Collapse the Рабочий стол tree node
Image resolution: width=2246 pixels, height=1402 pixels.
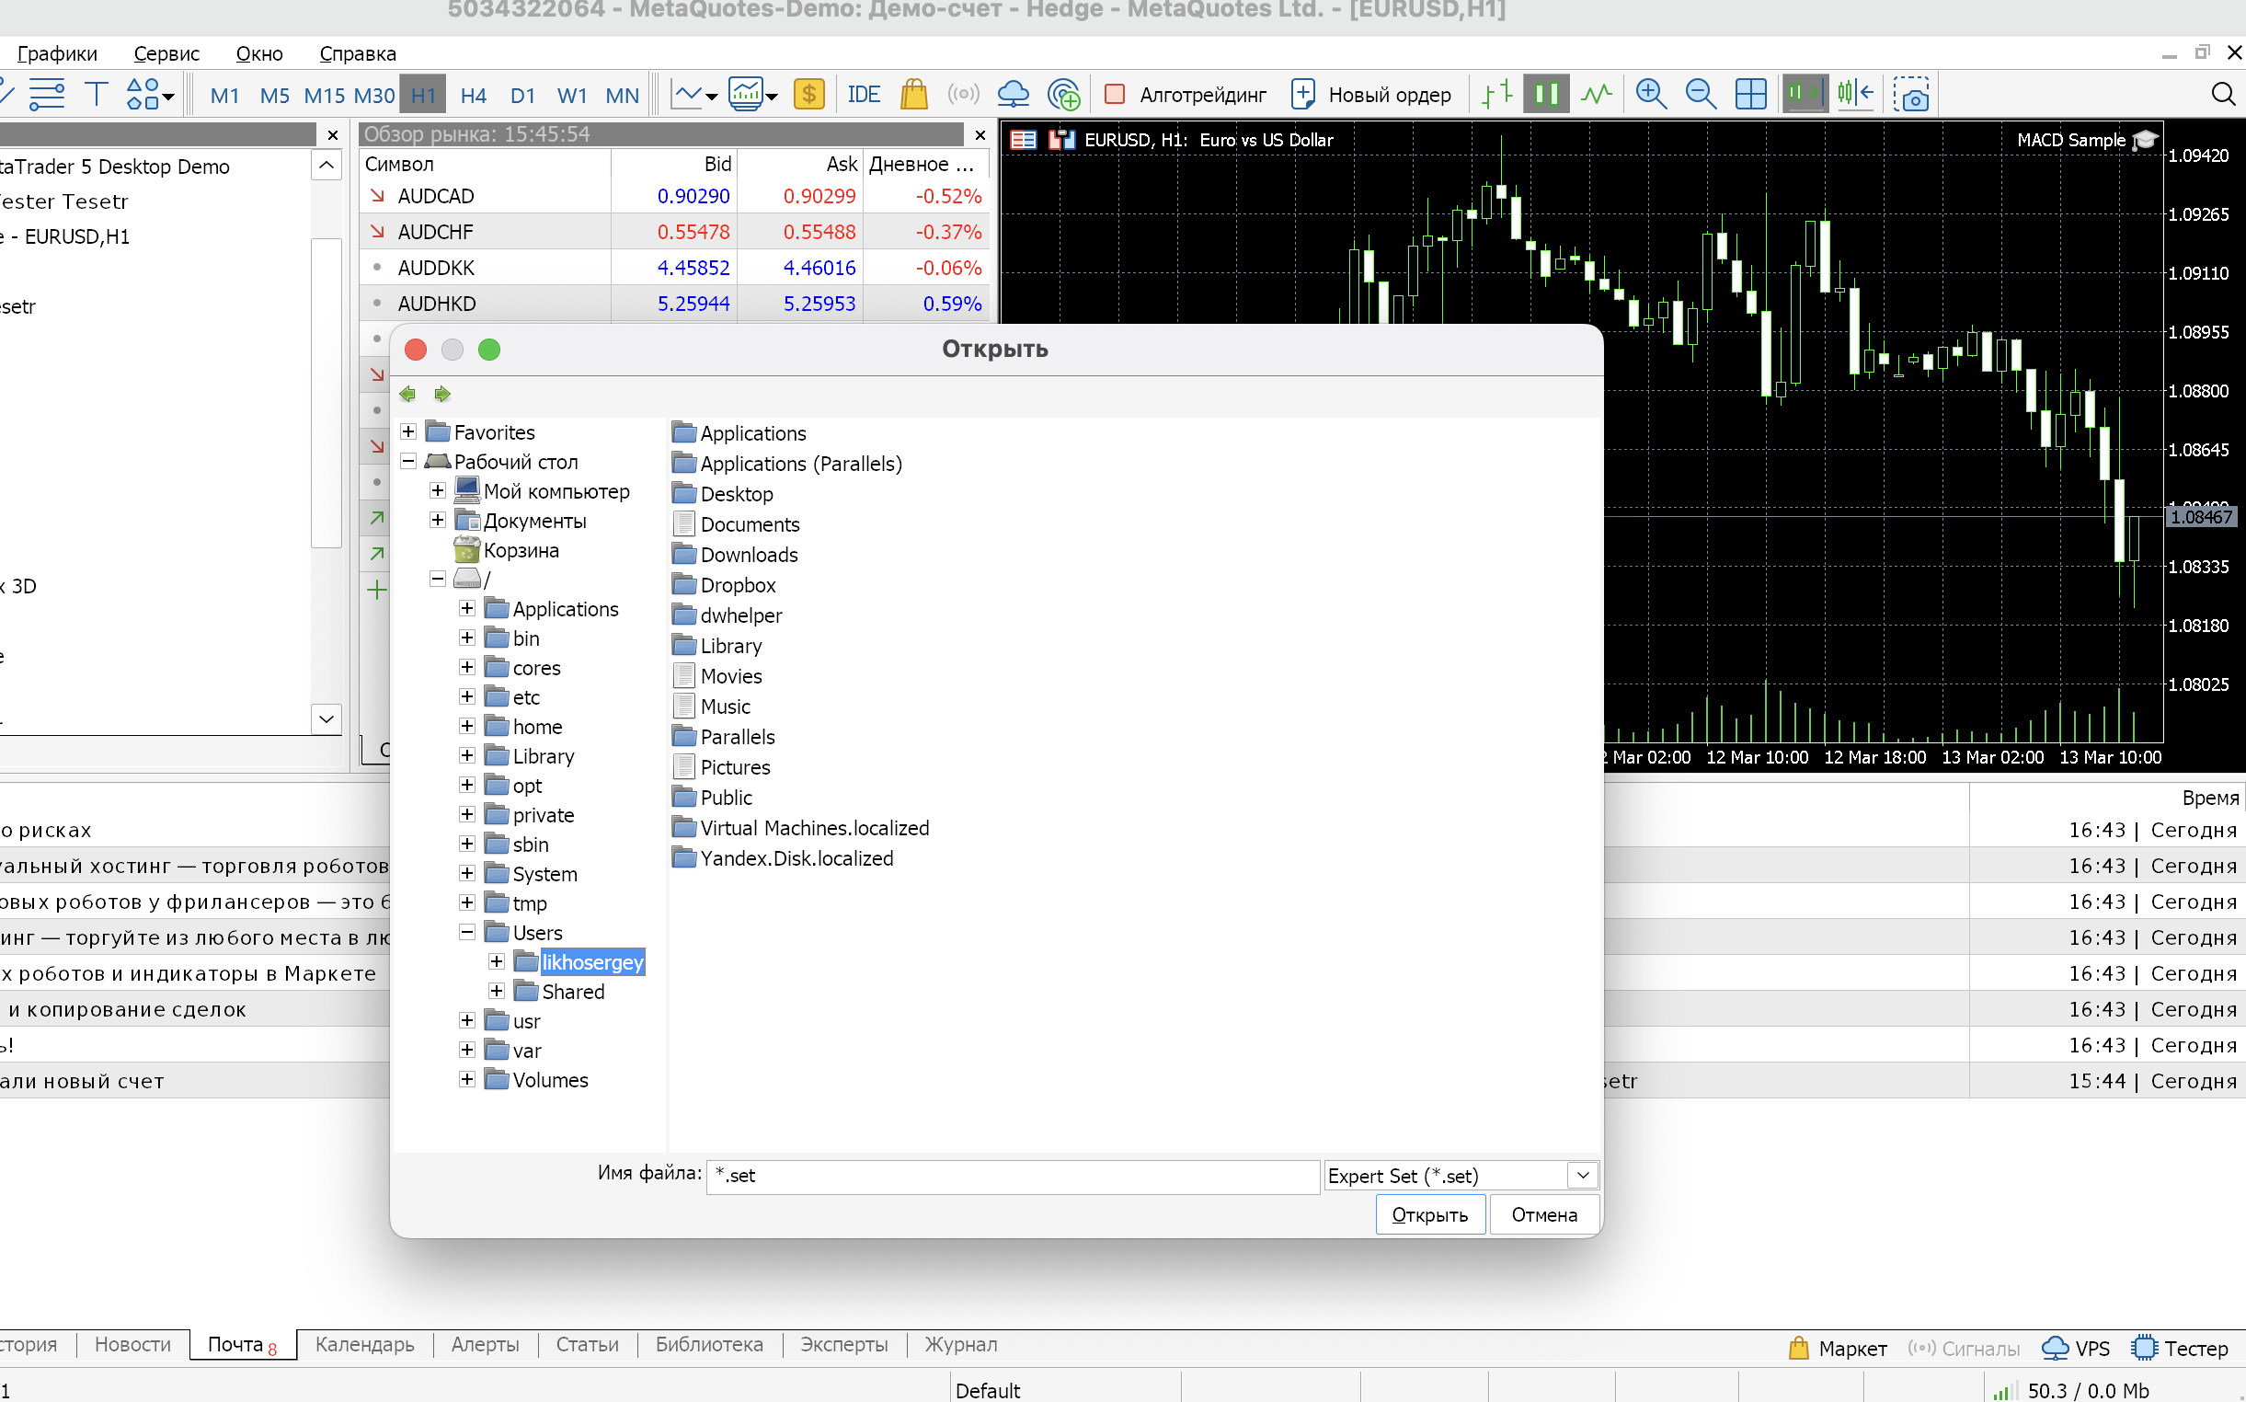[x=407, y=462]
